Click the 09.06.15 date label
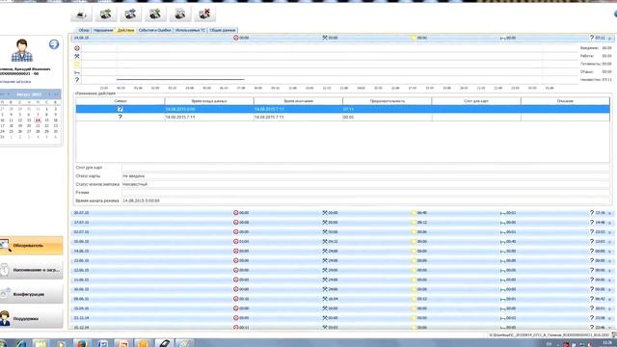 tap(81, 299)
